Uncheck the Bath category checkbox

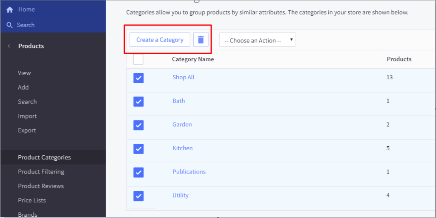pos(138,102)
